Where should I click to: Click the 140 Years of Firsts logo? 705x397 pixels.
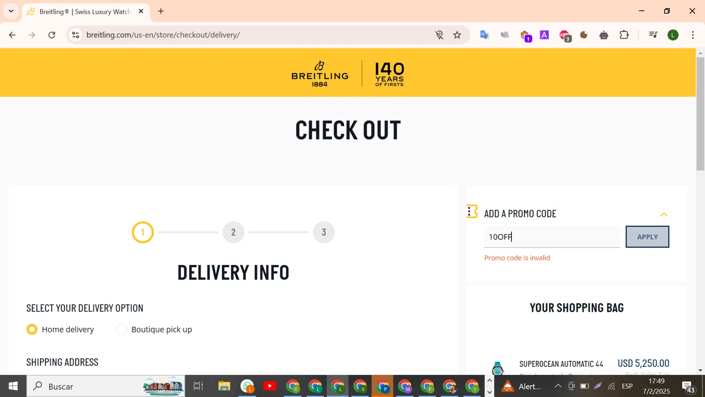390,74
